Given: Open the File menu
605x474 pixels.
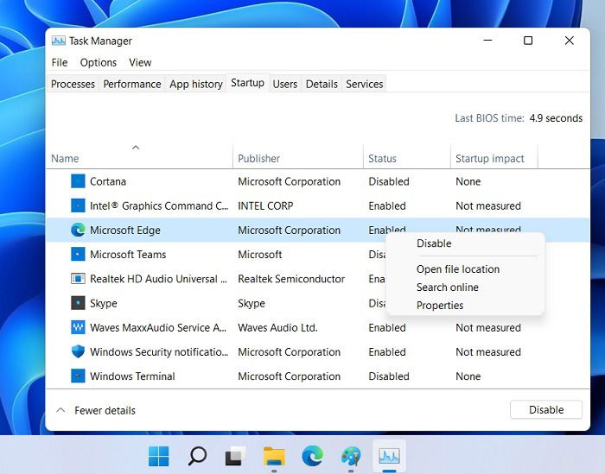Looking at the screenshot, I should [x=60, y=62].
